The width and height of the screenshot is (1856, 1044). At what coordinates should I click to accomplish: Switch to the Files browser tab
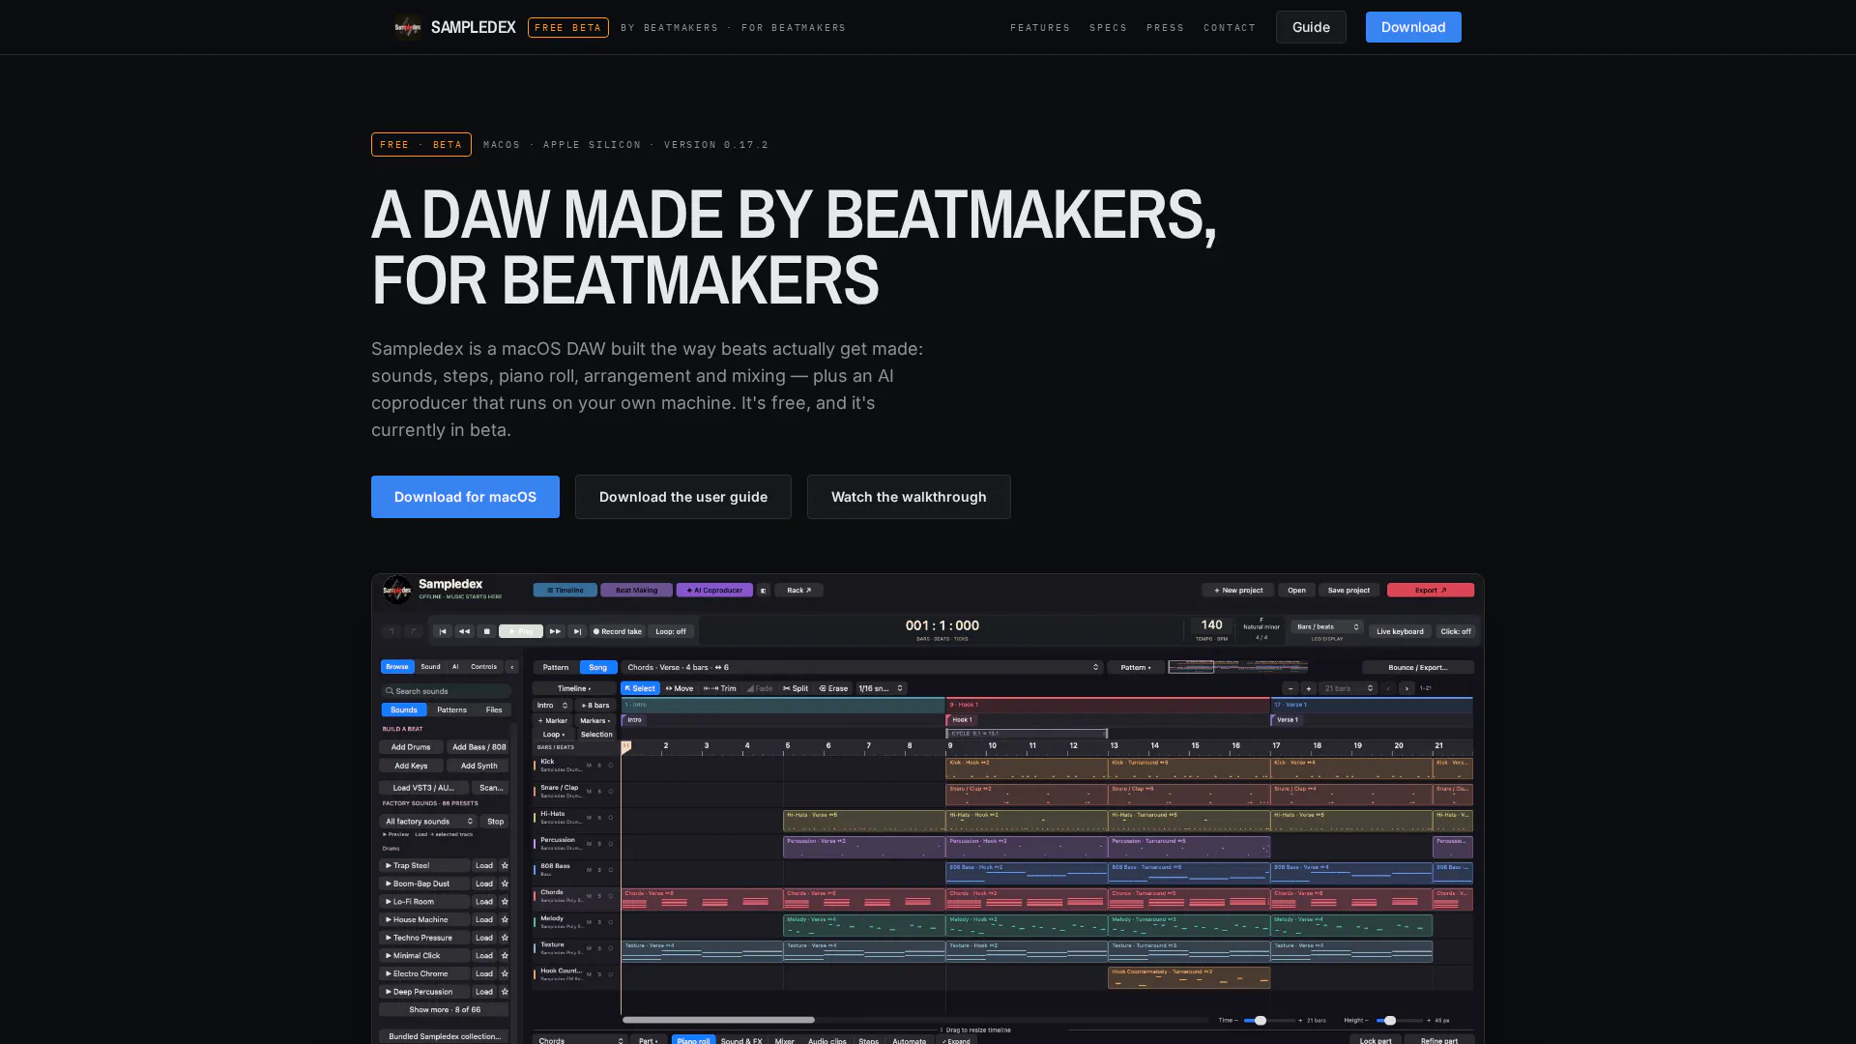[x=494, y=710]
